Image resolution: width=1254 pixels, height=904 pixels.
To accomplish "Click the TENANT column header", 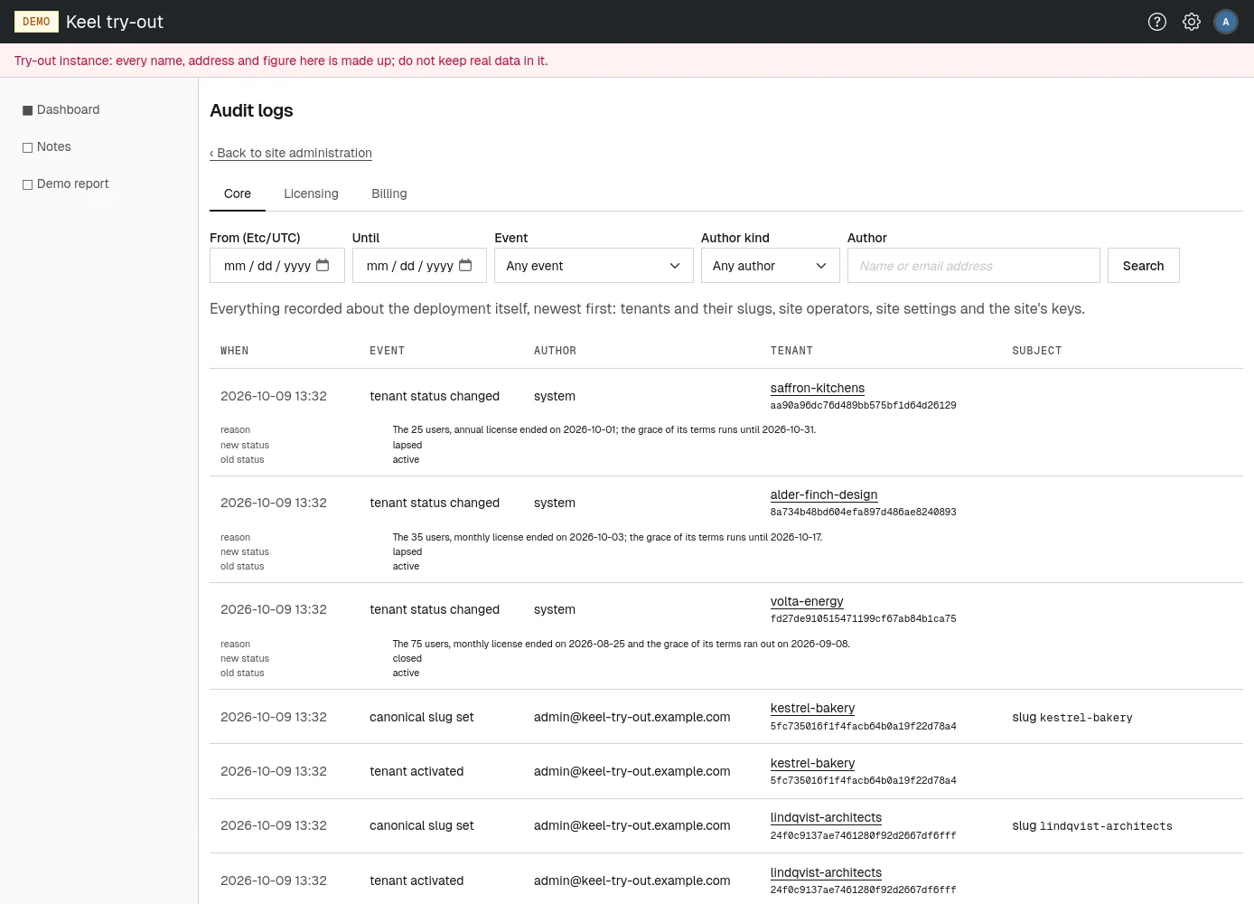I will (x=791, y=351).
